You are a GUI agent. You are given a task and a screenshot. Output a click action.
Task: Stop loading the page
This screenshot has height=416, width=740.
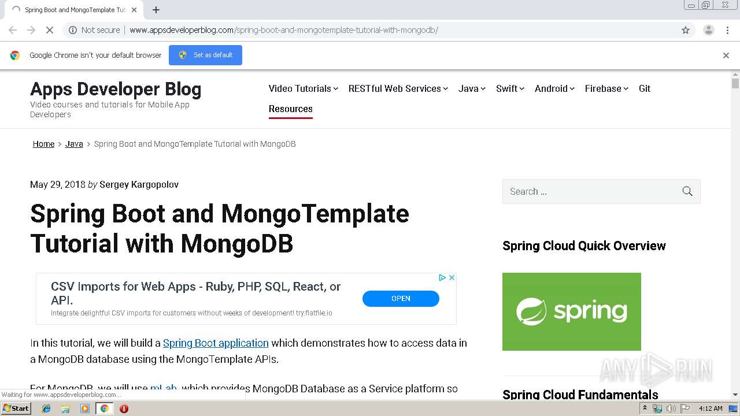50,30
